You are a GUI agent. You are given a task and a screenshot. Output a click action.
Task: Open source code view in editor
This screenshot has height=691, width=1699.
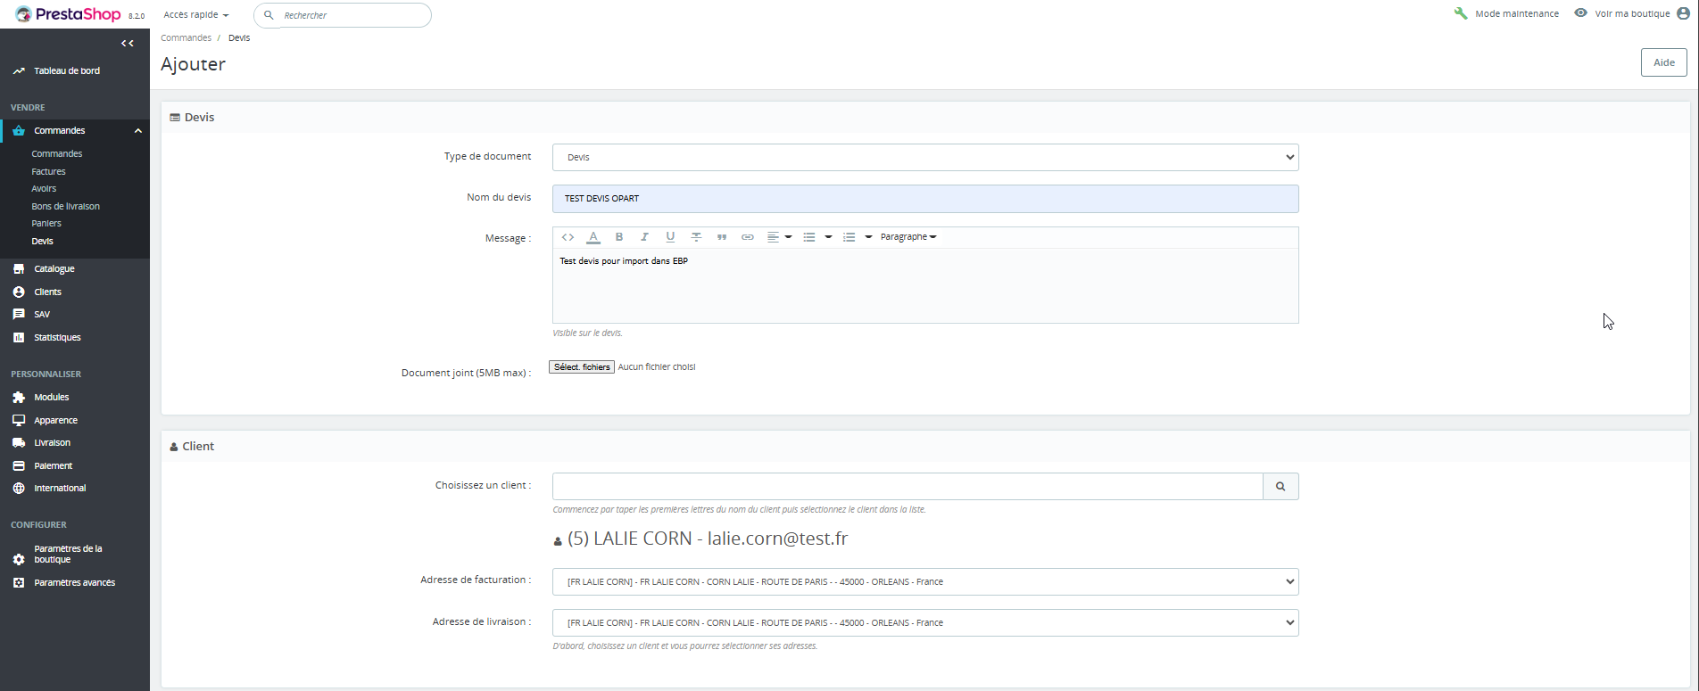(568, 237)
